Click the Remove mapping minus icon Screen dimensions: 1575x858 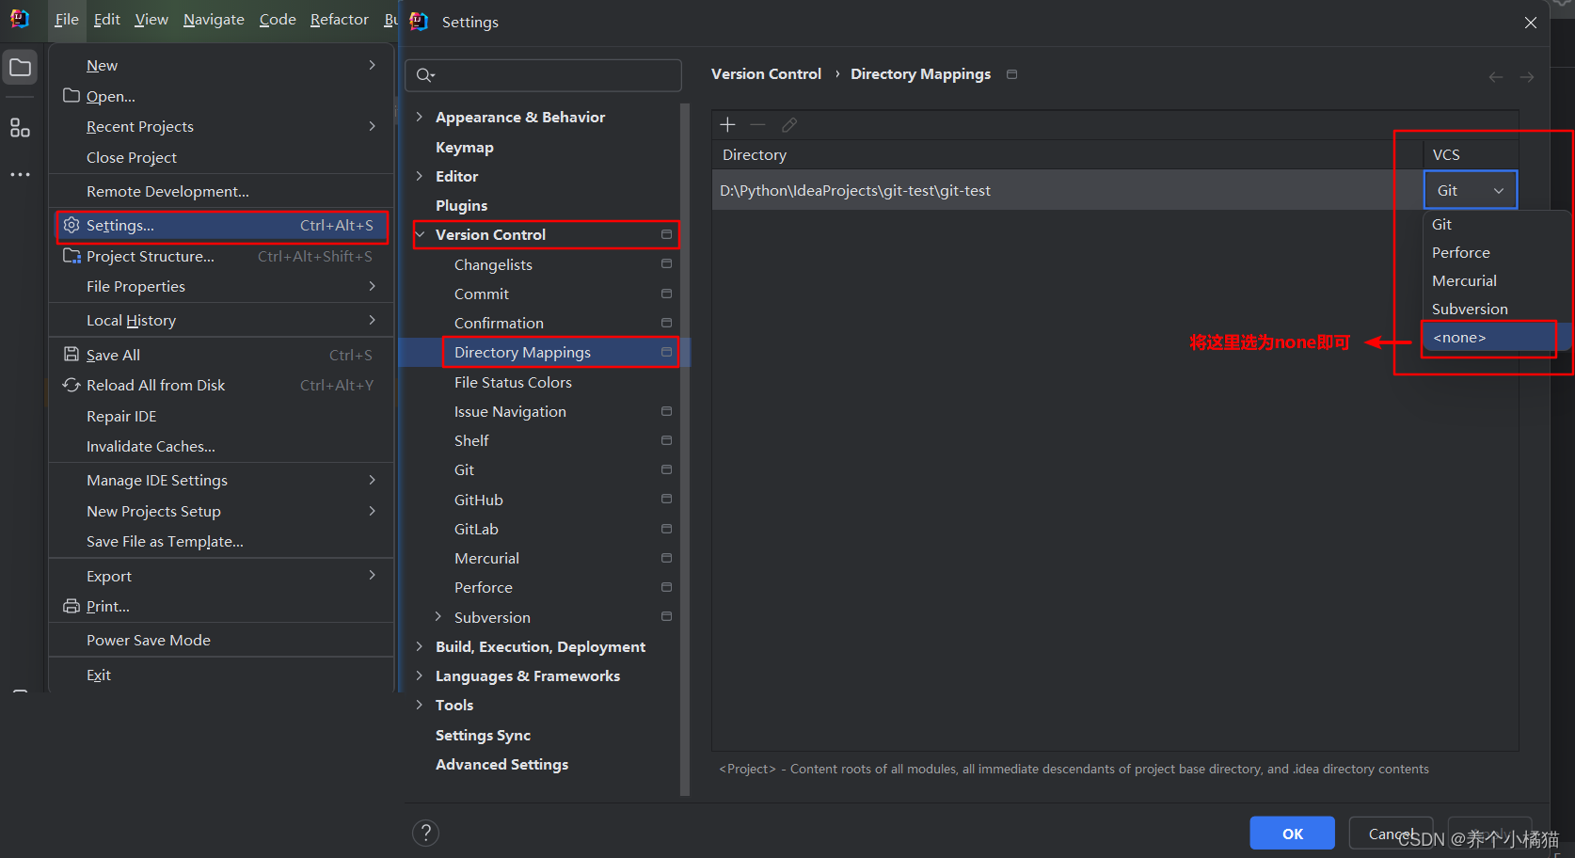coord(757,124)
